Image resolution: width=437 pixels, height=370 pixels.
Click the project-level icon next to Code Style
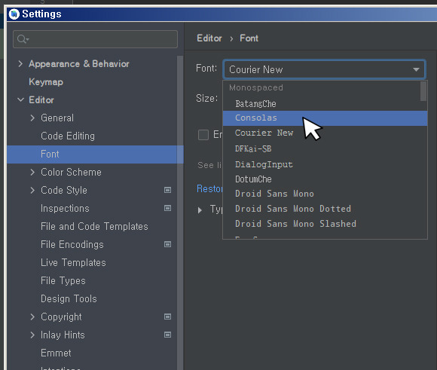point(167,190)
